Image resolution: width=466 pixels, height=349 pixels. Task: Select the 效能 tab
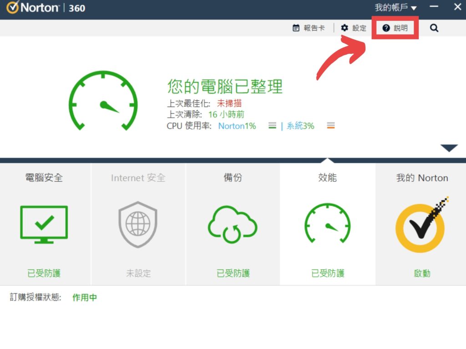point(328,224)
